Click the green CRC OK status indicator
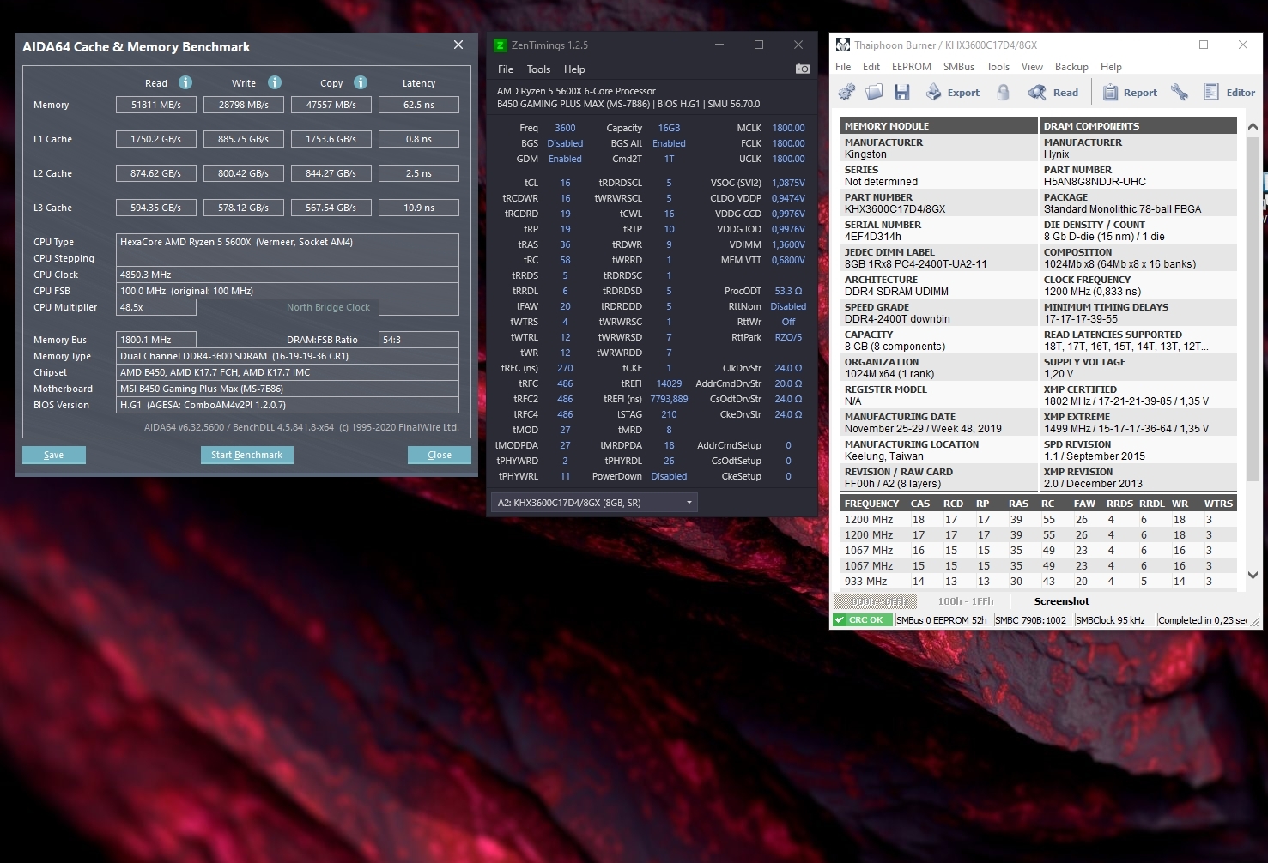 point(862,620)
